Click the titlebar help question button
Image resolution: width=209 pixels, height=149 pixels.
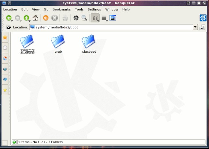(x=188, y=3)
